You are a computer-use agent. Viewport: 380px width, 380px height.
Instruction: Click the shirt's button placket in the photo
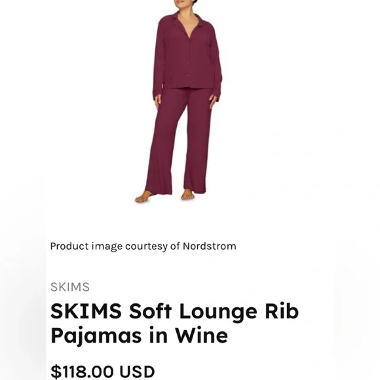pyautogui.click(x=188, y=62)
